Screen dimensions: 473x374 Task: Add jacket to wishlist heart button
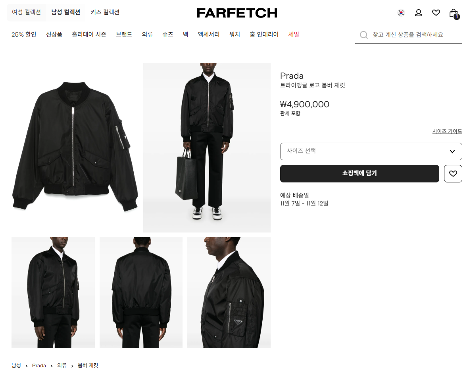[x=453, y=174]
